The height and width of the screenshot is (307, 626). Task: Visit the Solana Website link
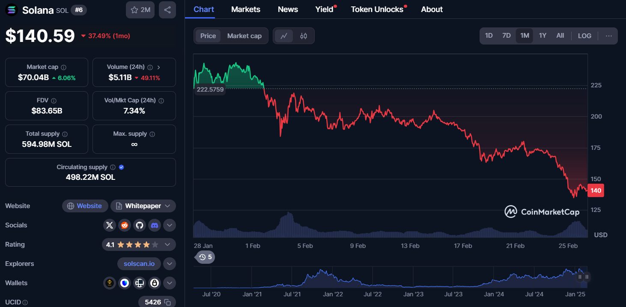pos(85,206)
